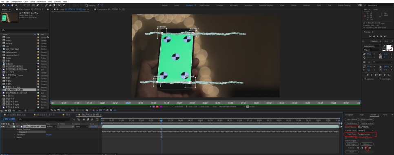The width and height of the screenshot is (394, 155).
Task: Open the viewer View dropdown Motion Tracker Points
Action: coord(232,107)
